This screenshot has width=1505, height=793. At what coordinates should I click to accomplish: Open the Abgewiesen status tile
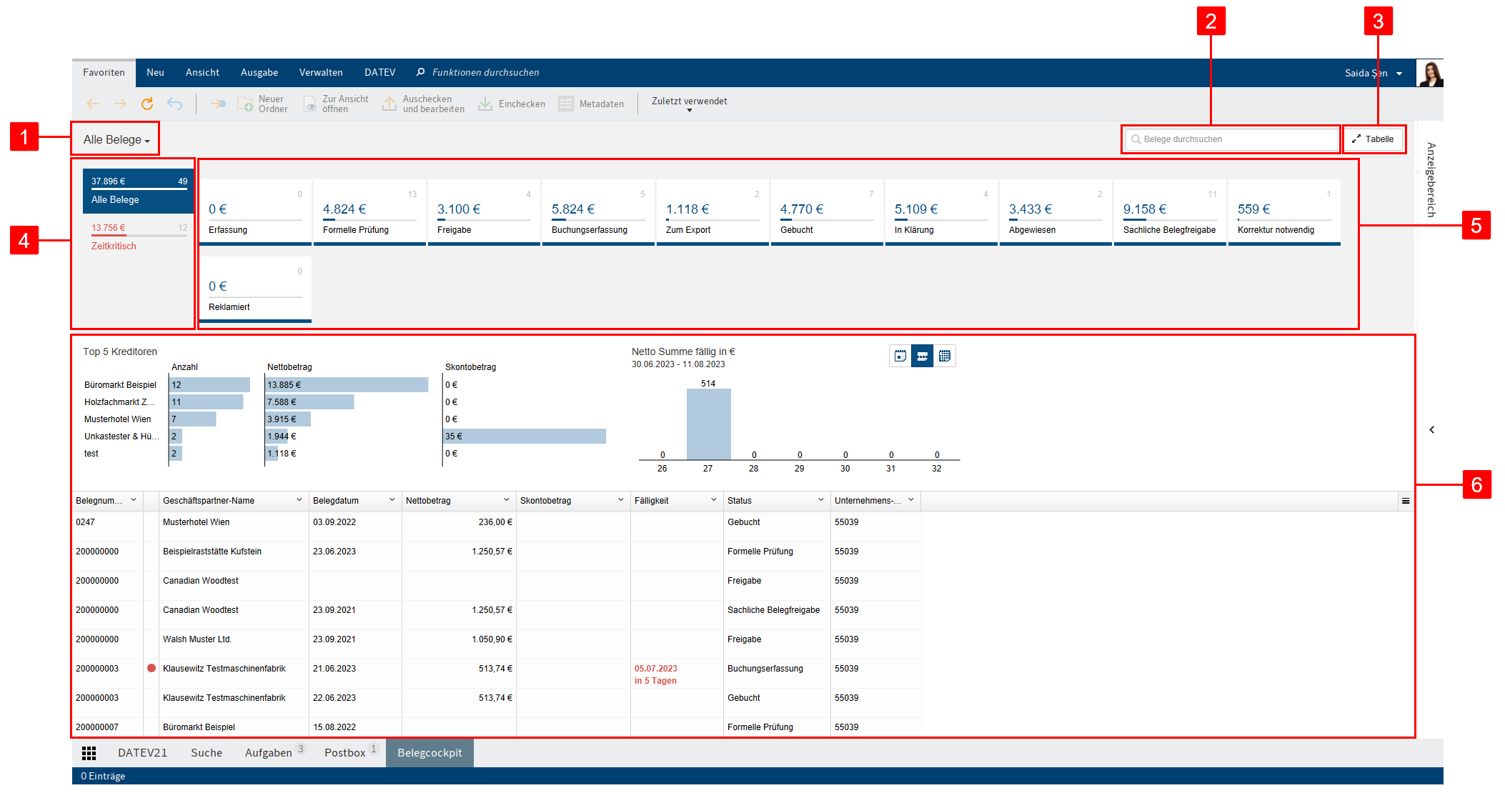[x=1056, y=213]
